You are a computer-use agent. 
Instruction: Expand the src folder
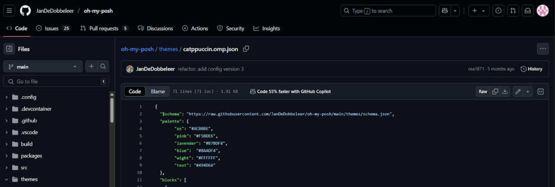pos(6,167)
